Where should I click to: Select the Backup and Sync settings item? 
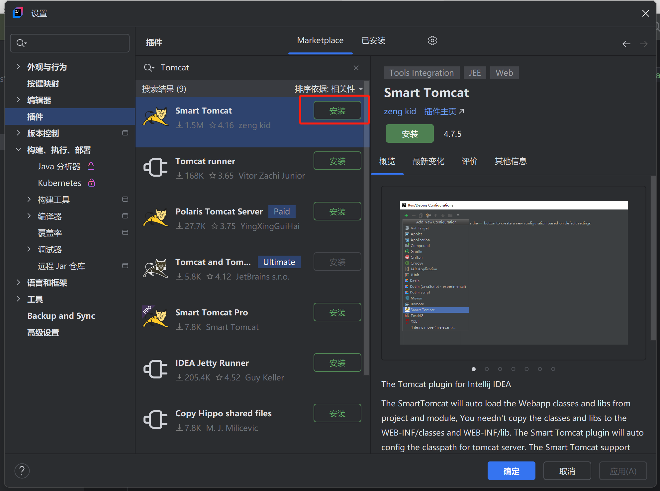point(61,316)
